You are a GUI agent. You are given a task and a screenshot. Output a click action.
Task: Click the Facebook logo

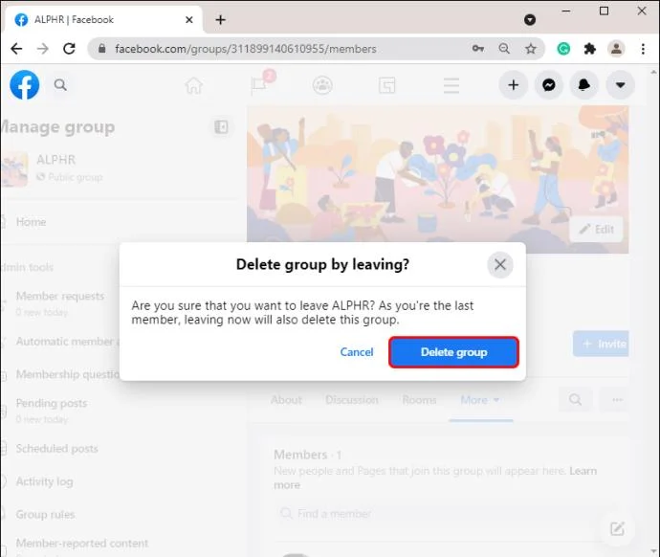point(25,84)
